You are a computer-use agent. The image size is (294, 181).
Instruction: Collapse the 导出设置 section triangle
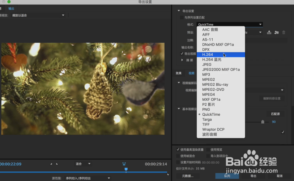(x=179, y=11)
